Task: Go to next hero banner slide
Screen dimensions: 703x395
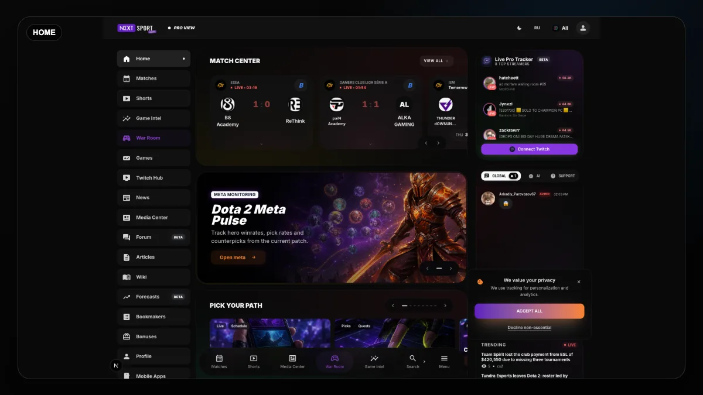Action: tap(451, 269)
